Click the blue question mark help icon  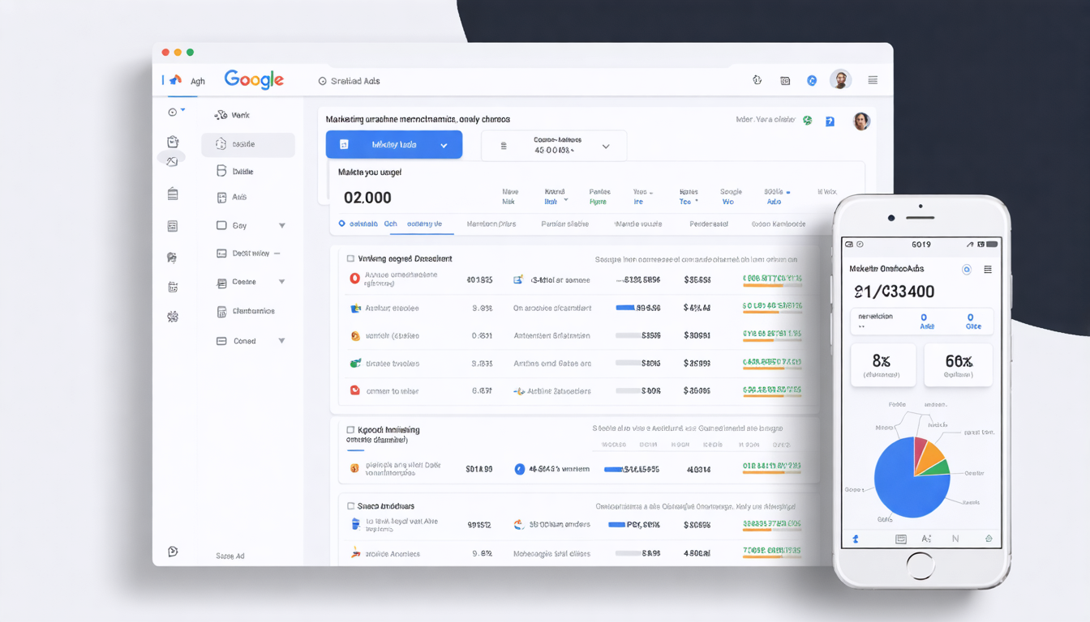pos(830,121)
